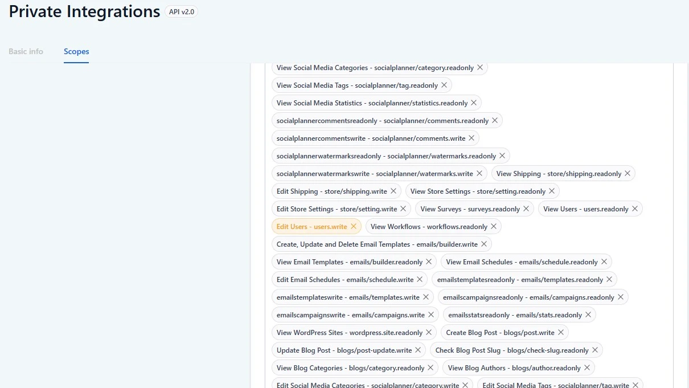
Task: Switch to the Basic info tab
Action: (x=26, y=51)
